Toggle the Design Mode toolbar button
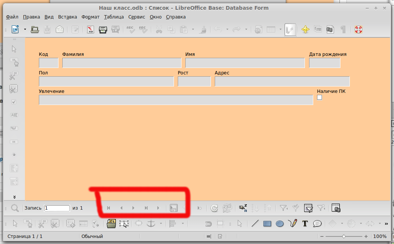 290,29
